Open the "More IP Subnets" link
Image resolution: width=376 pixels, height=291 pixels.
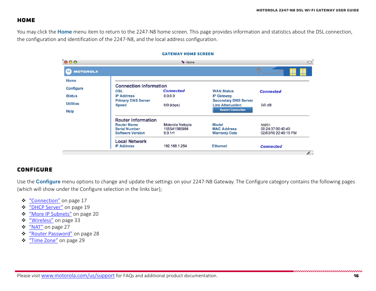pos(50,214)
